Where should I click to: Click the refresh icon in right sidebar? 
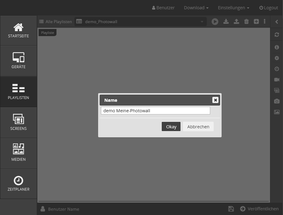[277, 35]
